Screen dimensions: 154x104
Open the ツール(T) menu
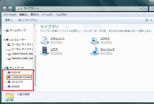tap(47, 15)
